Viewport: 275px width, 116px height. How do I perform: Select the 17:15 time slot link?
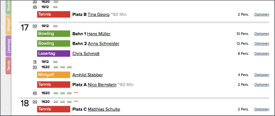[x=35, y=62]
